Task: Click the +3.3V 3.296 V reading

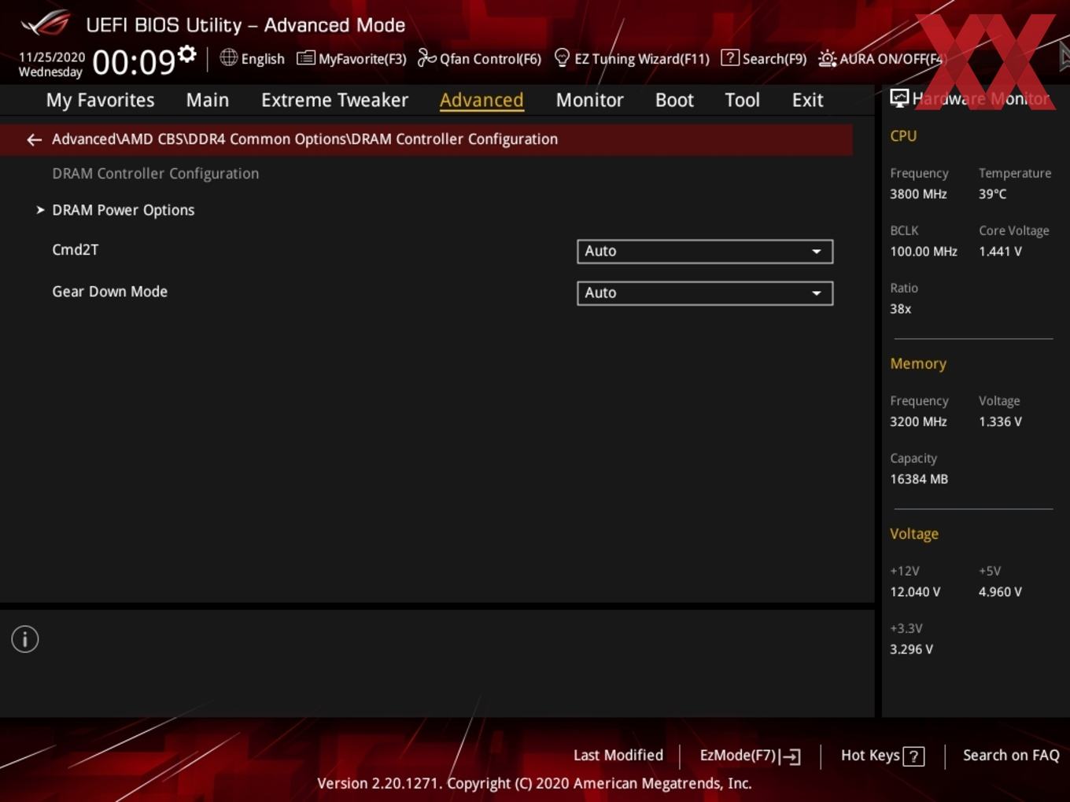Action: [911, 649]
